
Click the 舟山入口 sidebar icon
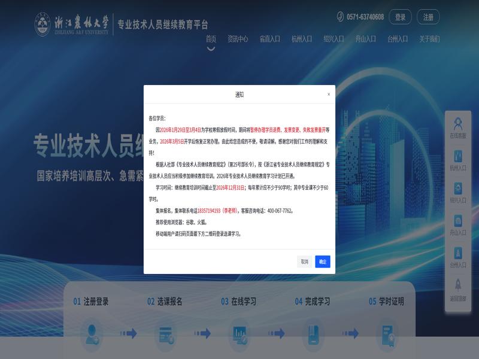point(458,221)
